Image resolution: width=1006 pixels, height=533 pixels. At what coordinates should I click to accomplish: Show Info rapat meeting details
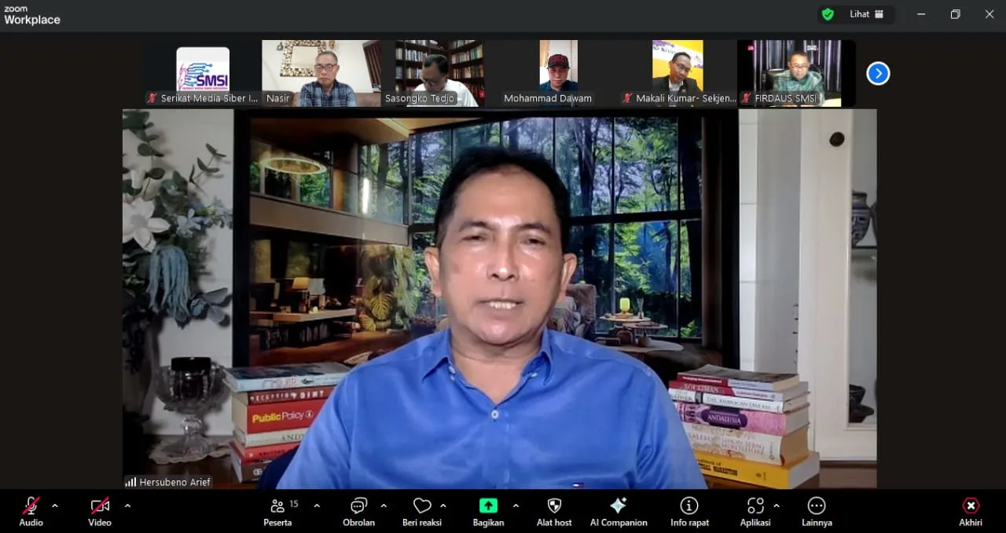click(689, 511)
